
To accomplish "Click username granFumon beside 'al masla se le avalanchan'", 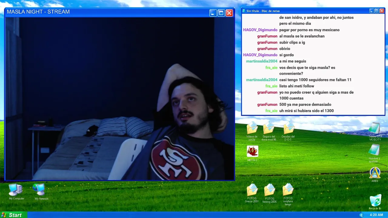I will 267,36.
